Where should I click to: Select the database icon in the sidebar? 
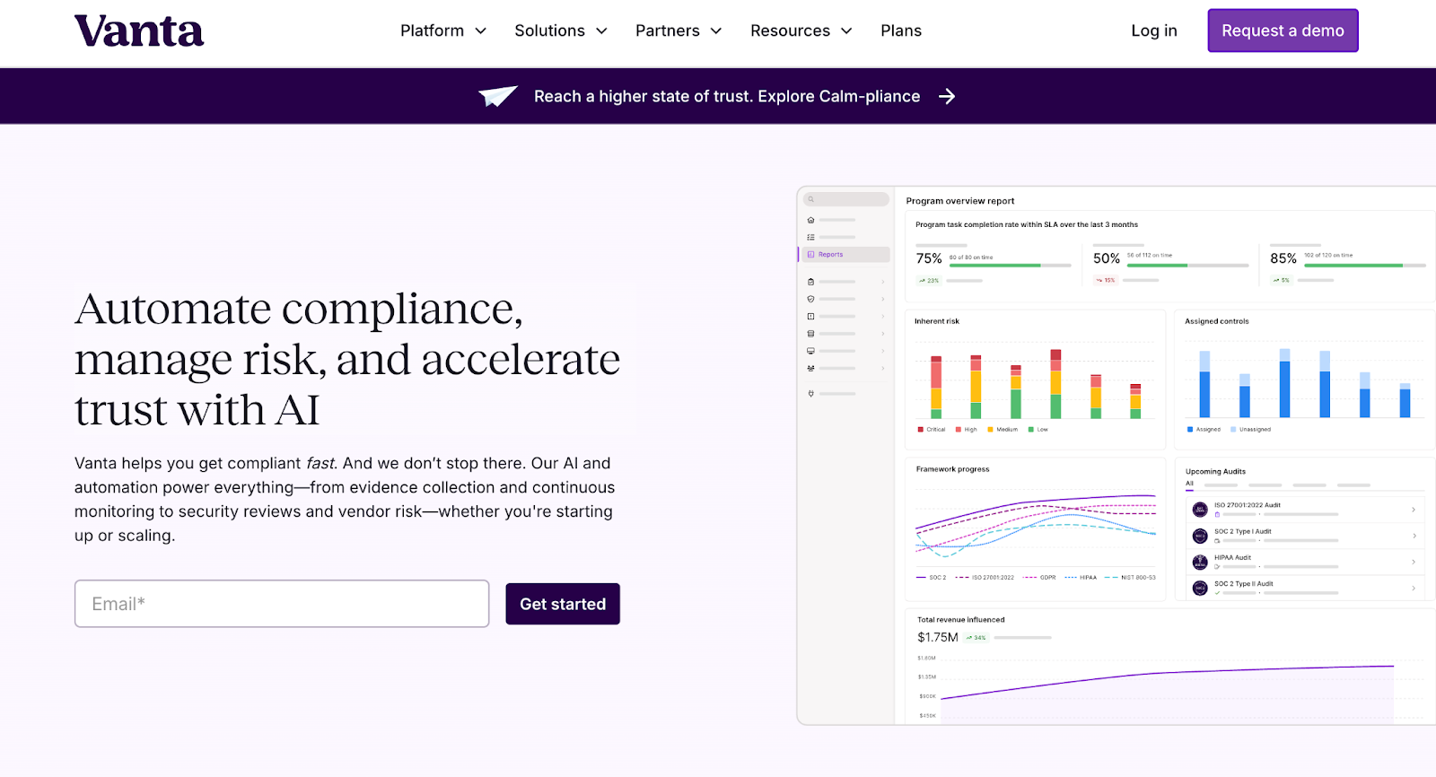(x=810, y=334)
